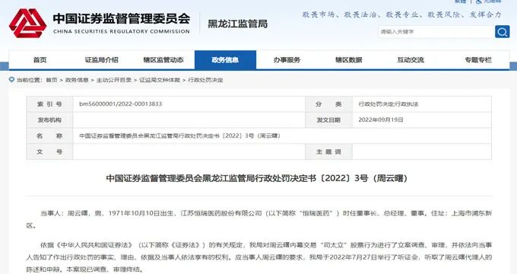Click the blue search magnifier icon
Image resolution: width=517 pixels, height=274 pixels.
502,32
